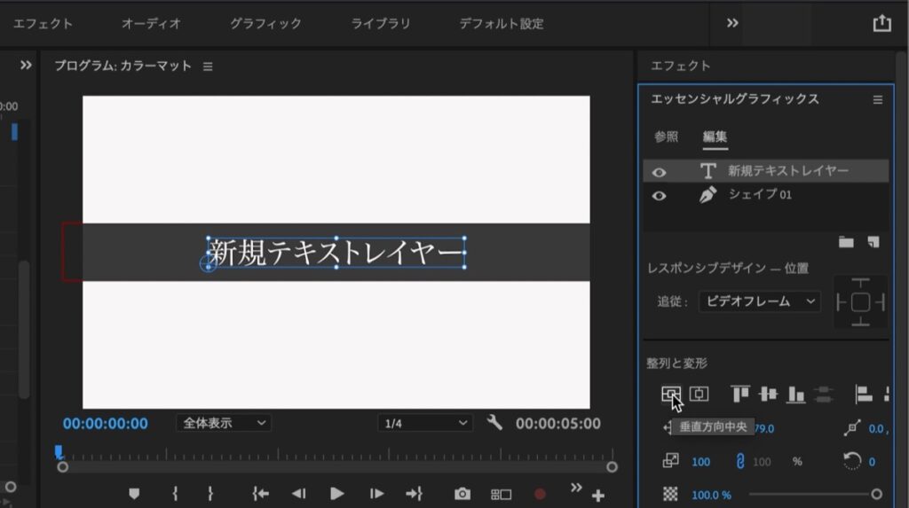Image resolution: width=909 pixels, height=508 pixels.
Task: Mark In point
Action: (x=175, y=494)
